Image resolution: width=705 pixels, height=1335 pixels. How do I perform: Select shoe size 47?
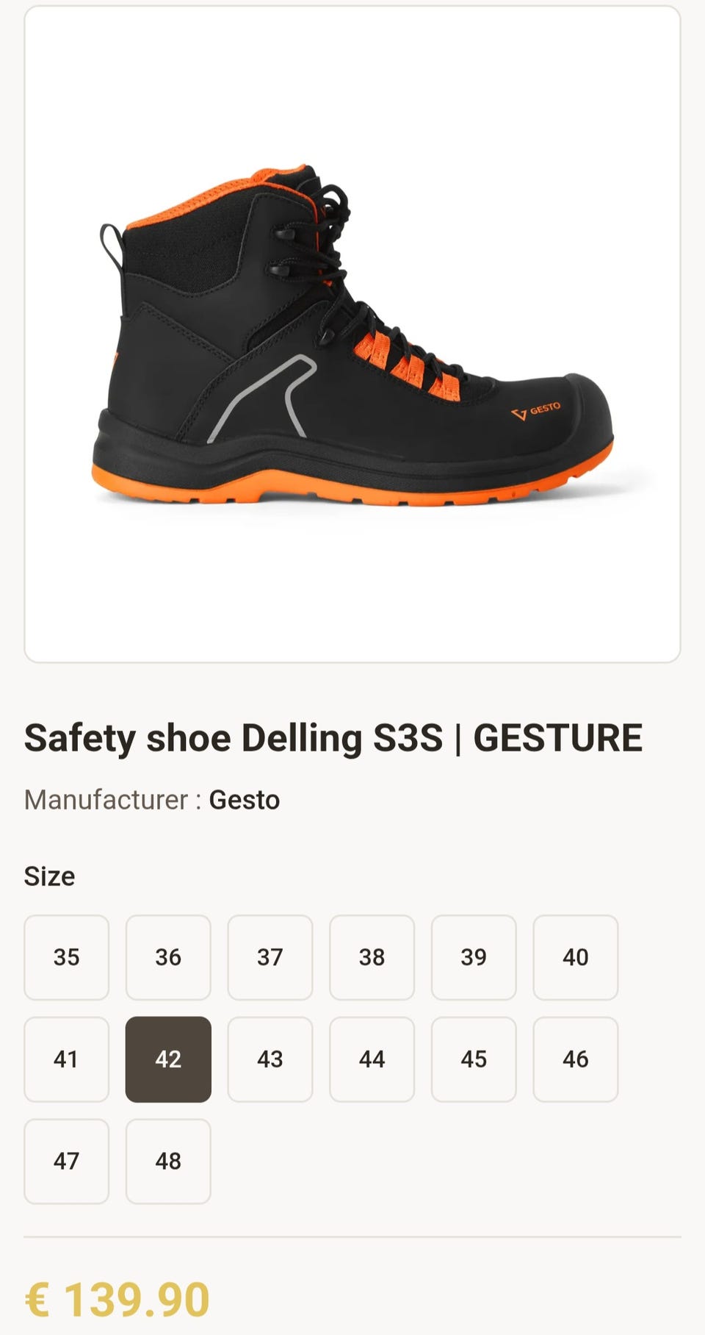tap(66, 1162)
